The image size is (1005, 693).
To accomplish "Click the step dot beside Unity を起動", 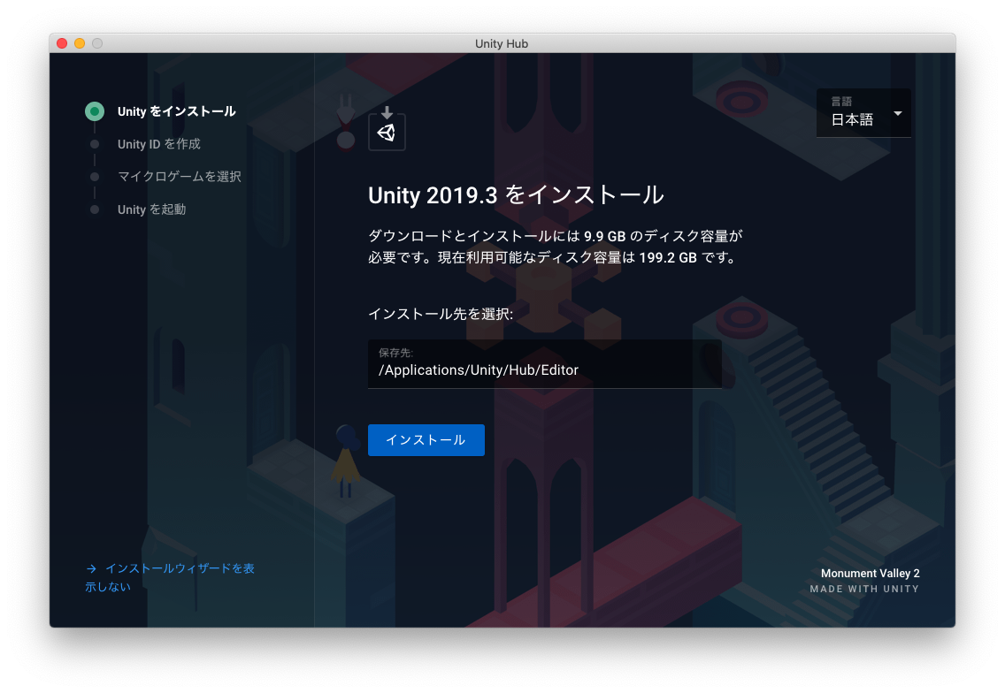I will [95, 209].
